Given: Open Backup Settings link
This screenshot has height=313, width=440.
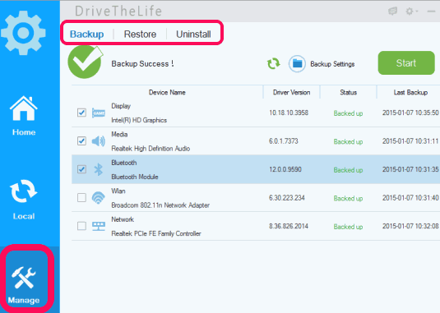Looking at the screenshot, I should 332,64.
